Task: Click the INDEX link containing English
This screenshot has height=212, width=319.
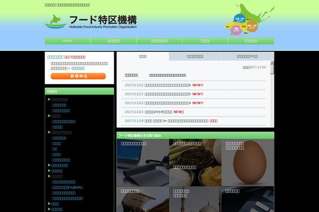Action: pos(67,188)
